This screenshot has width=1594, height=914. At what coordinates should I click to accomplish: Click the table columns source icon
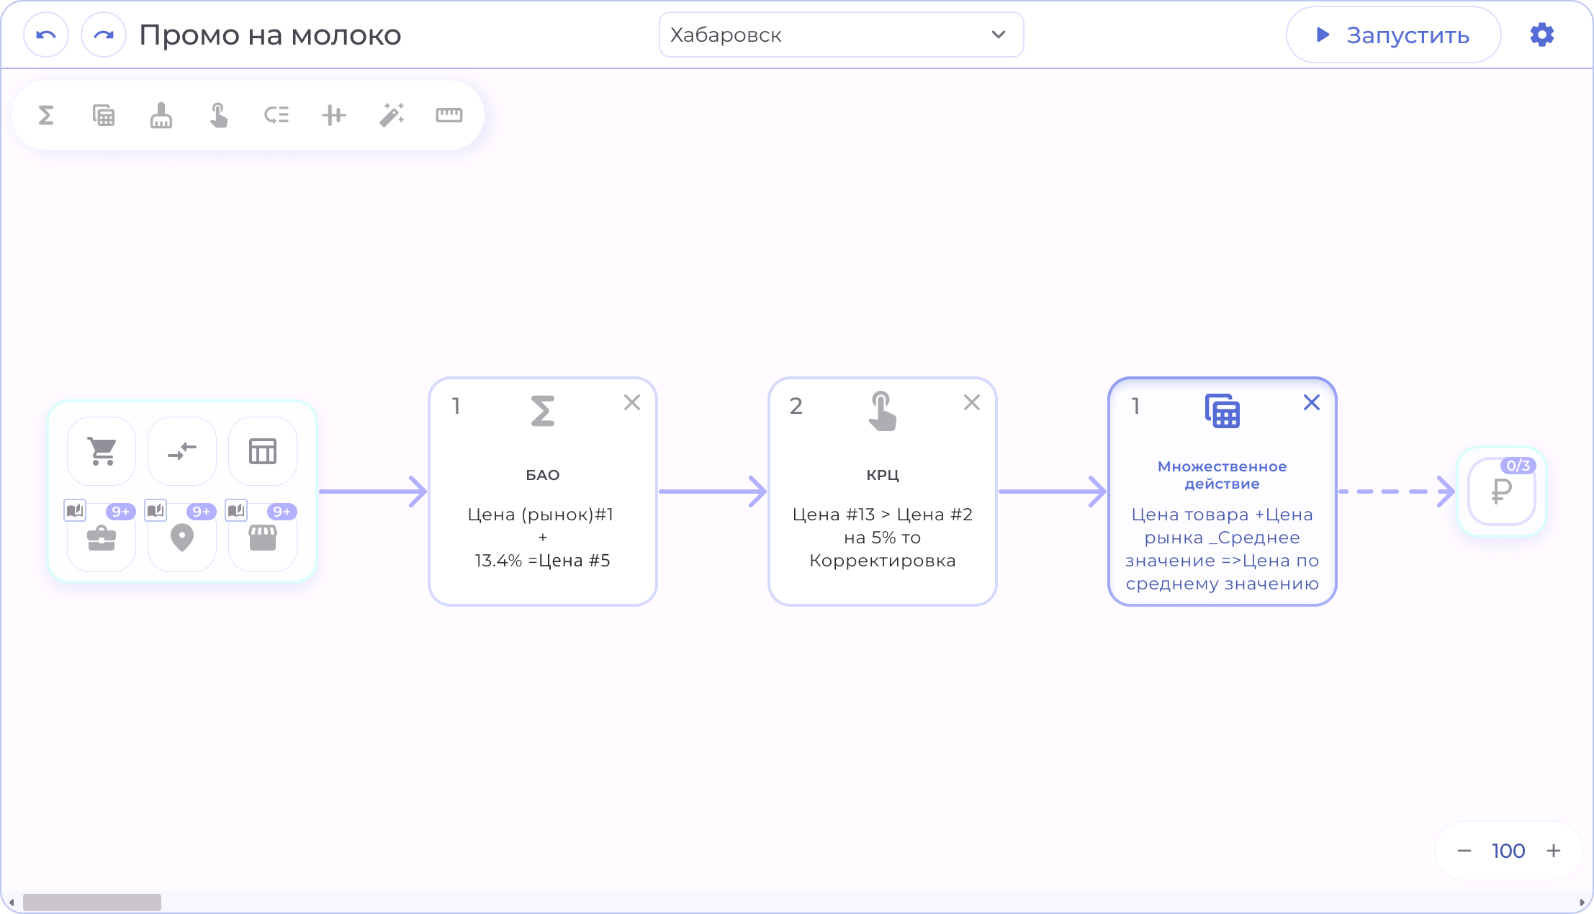[x=263, y=451]
